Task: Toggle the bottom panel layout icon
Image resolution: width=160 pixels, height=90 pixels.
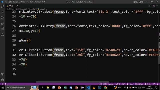Action: click(137, 2)
